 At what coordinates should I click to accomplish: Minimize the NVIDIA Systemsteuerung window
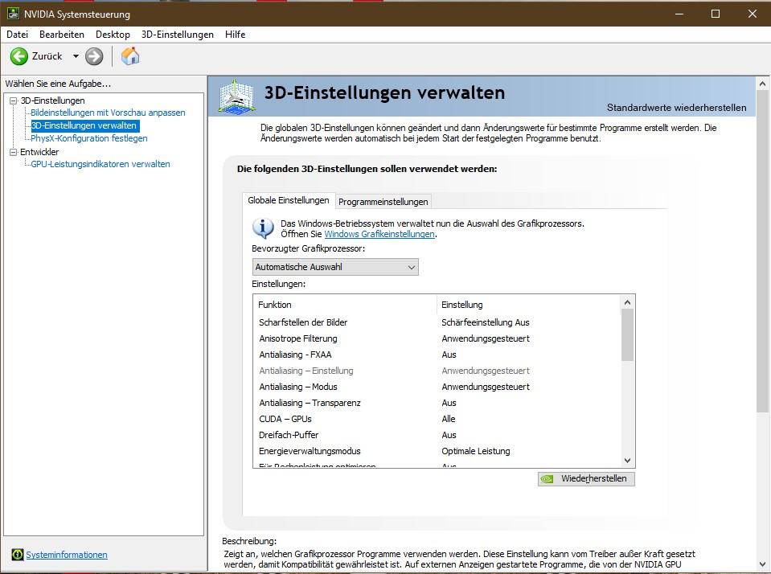coord(679,14)
